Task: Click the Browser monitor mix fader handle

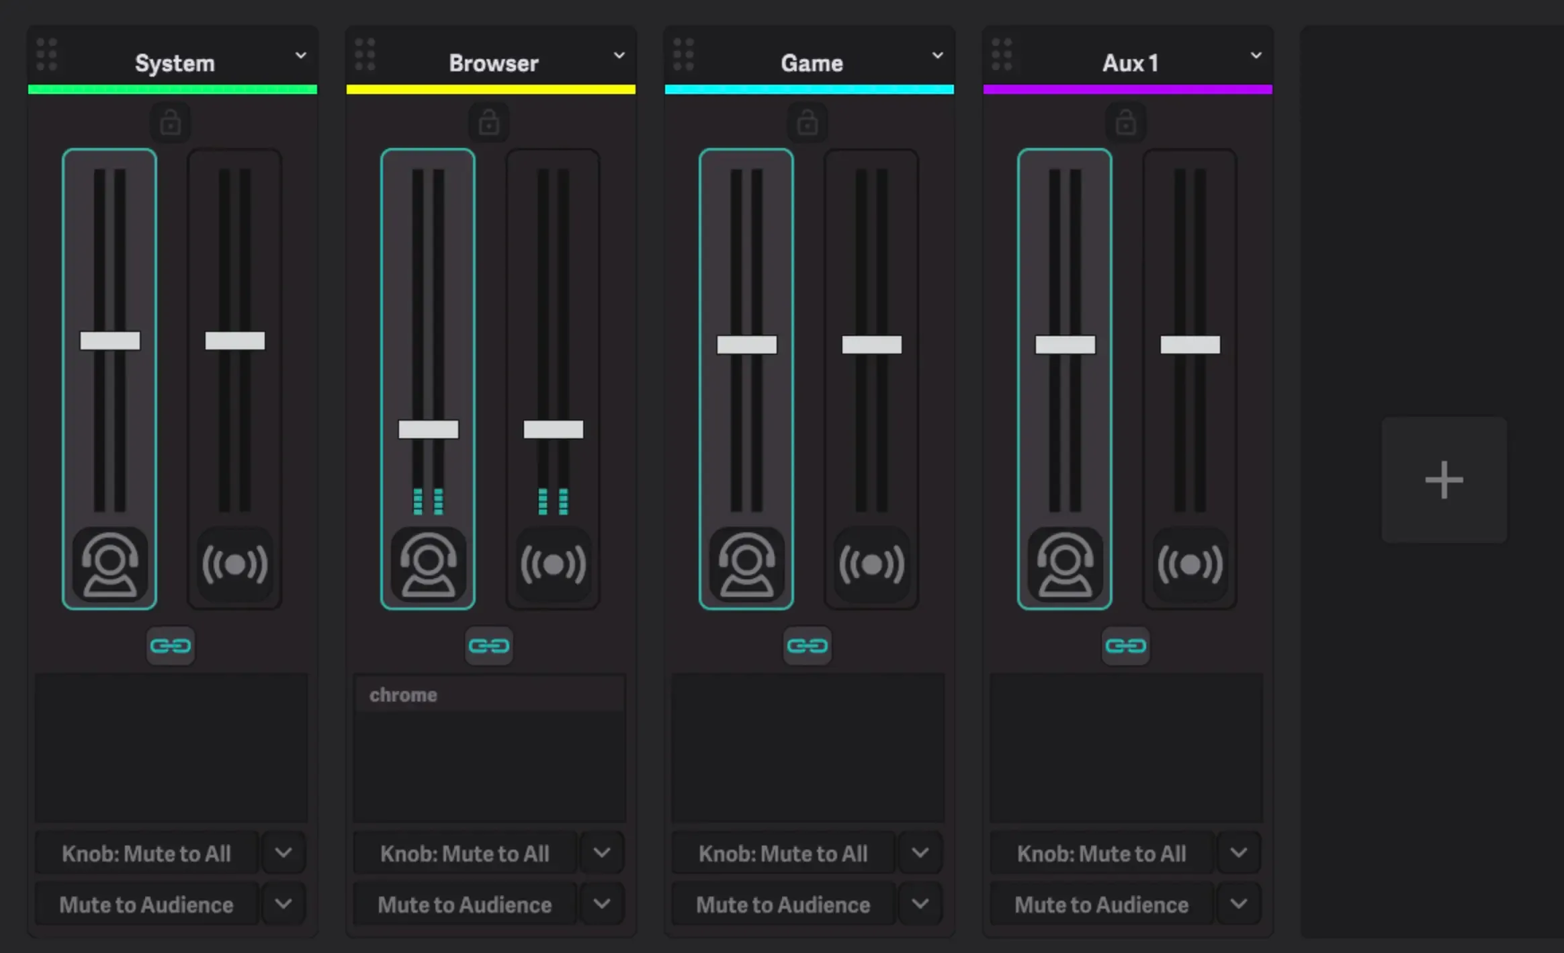Action: point(429,429)
